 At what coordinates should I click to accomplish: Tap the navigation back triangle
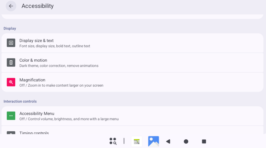[x=168, y=142]
